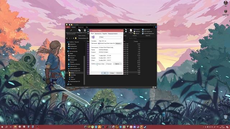Switch to the Подробно tab
Viewport: 230px width, 129px height.
[x=105, y=34]
